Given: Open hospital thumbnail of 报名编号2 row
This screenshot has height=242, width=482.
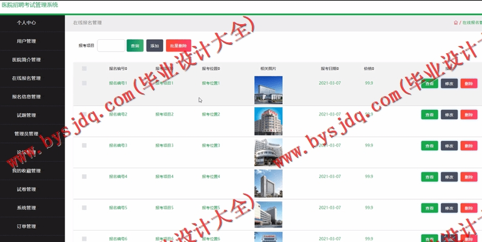Looking at the screenshot, I should (268, 122).
